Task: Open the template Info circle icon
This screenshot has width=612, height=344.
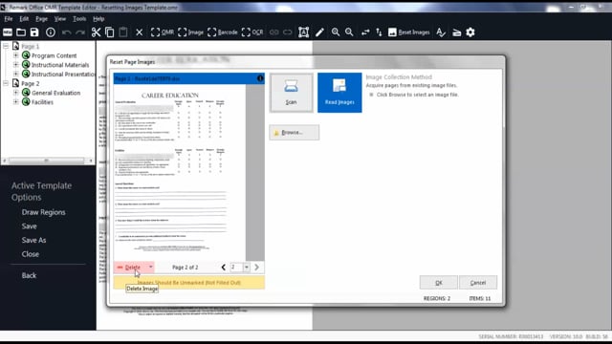Action: 51,32
